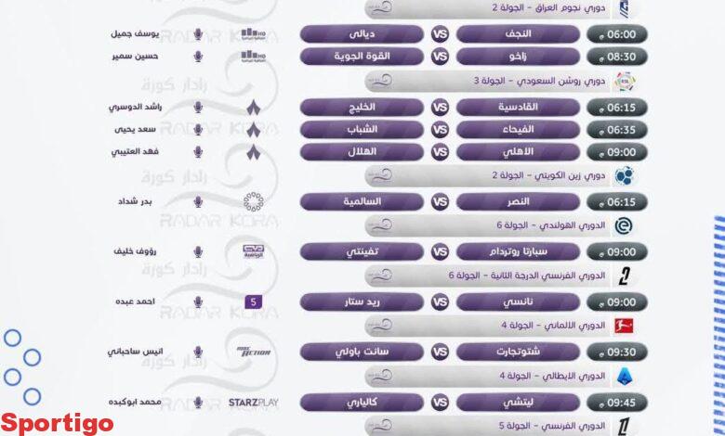Click the football logo of دوري زين الكويتي
Image resolution: width=725 pixels, height=436 pixels.
626,175
